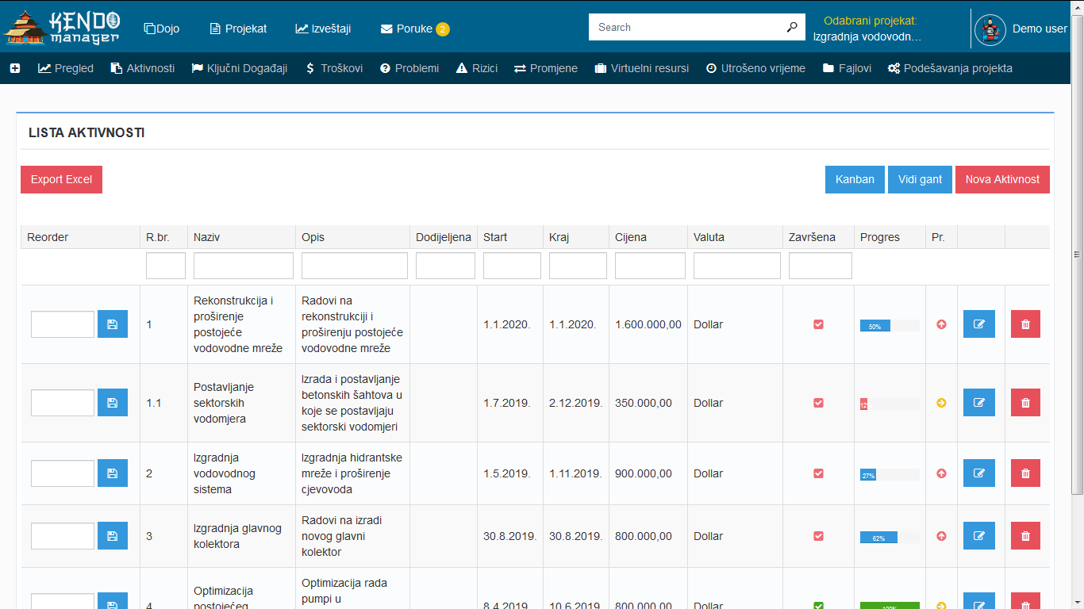Delete the Izgradnja glavnog kolektora activity
Image resolution: width=1084 pixels, height=609 pixels.
(x=1025, y=536)
